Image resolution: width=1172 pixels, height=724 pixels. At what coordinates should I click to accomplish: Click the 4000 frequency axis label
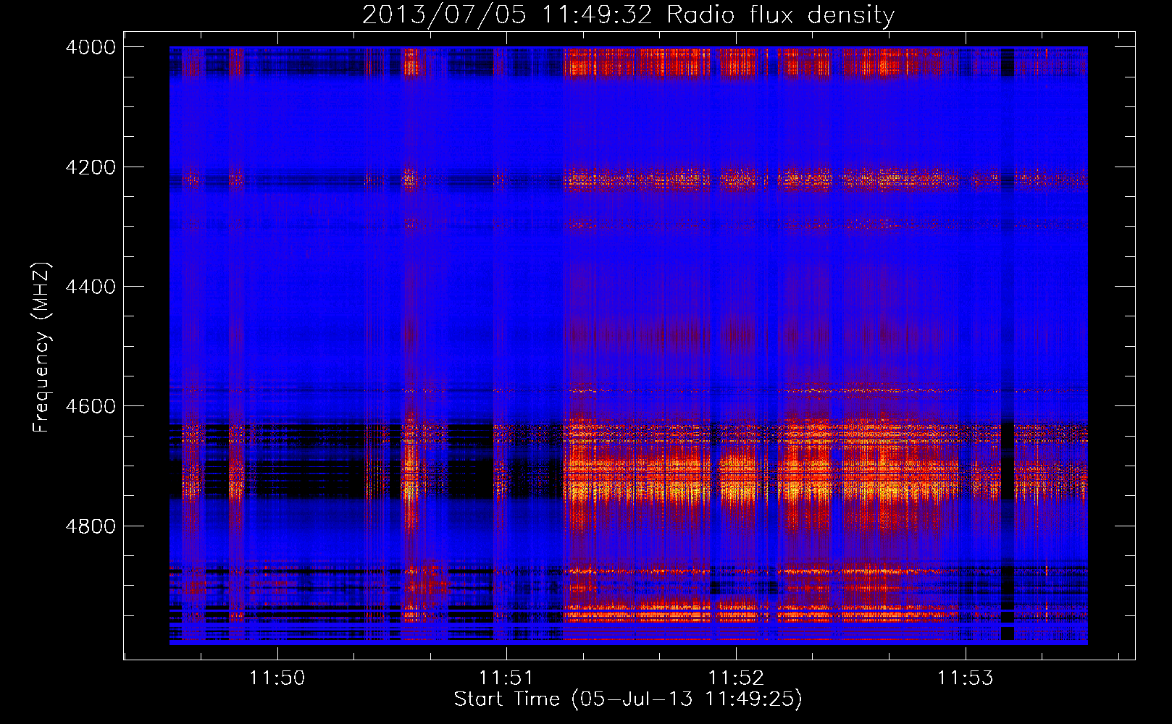[x=90, y=47]
